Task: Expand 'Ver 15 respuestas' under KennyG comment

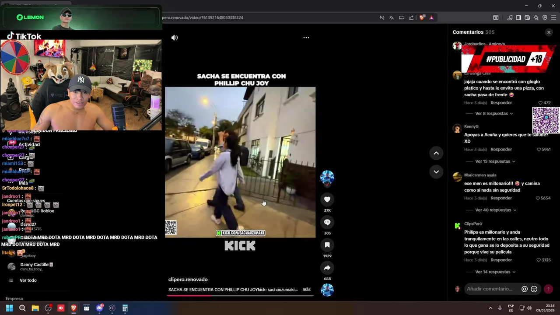Action: (x=495, y=161)
